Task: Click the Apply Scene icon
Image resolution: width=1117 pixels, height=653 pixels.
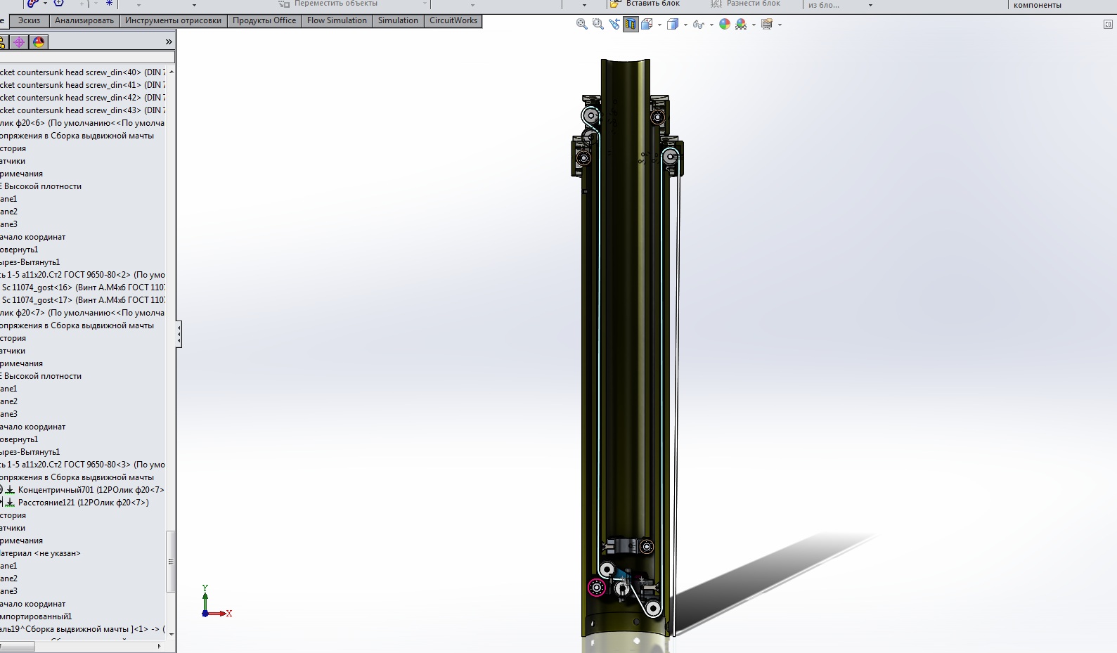Action: click(x=741, y=24)
